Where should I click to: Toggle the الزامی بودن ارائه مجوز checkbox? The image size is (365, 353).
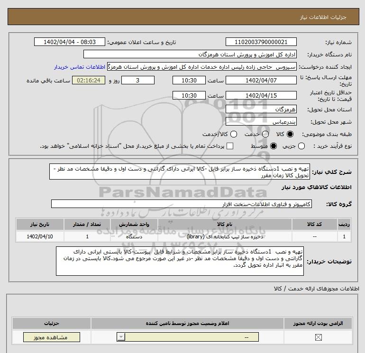(318, 337)
